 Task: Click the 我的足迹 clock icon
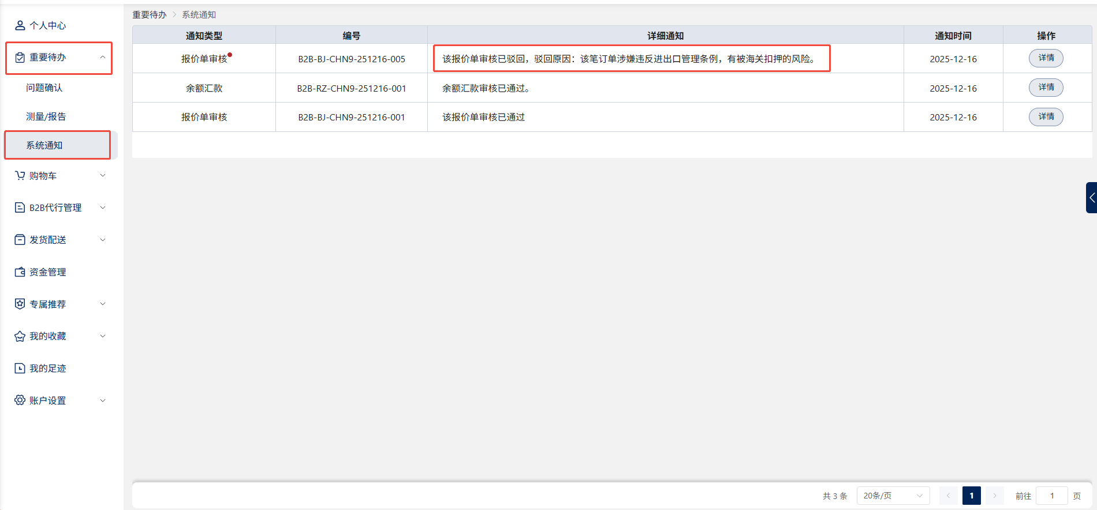click(20, 368)
